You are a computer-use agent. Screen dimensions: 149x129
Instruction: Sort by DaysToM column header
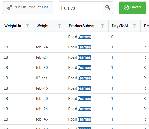121,26
